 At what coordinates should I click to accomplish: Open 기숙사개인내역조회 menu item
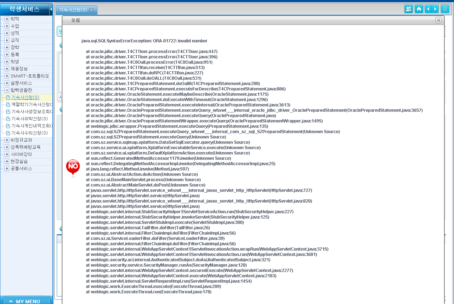pyautogui.click(x=32, y=126)
